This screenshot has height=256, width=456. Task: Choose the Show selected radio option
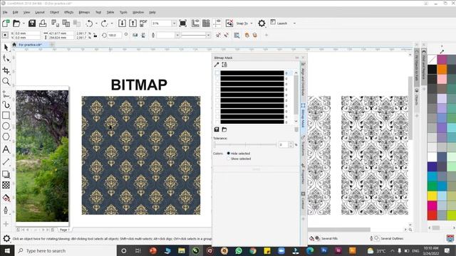tap(228, 159)
